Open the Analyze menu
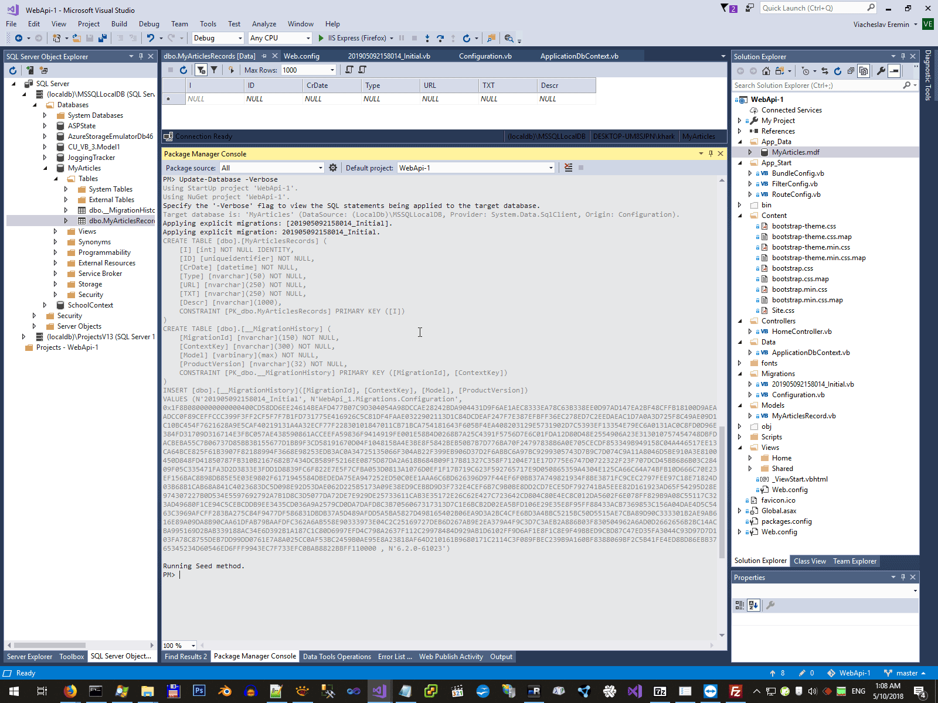 [264, 24]
